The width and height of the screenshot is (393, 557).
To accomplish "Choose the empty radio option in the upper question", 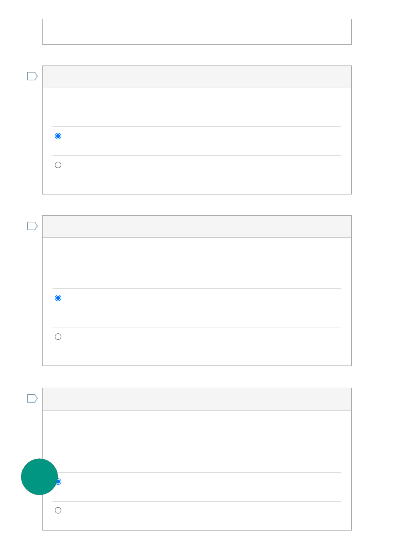I will 58,165.
